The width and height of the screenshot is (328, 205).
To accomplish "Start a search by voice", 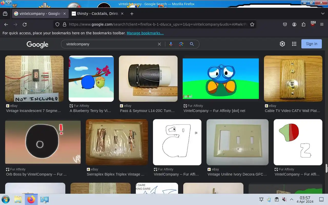I will coord(171,44).
